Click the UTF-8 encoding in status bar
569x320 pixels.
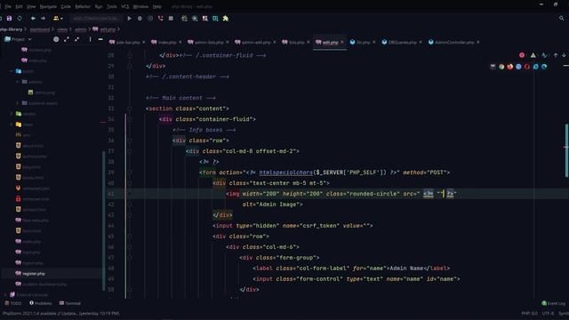pyautogui.click(x=548, y=314)
